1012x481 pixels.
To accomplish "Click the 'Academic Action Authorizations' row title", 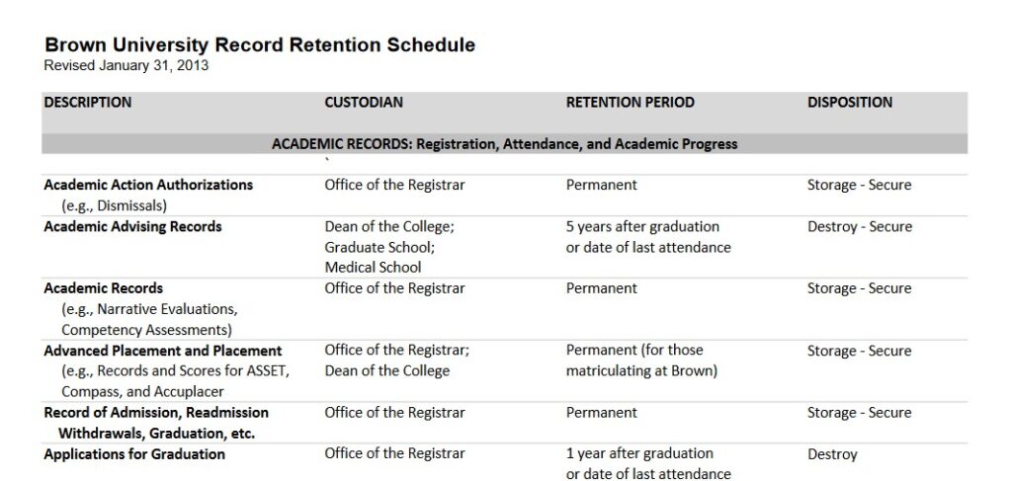I will click(x=148, y=185).
